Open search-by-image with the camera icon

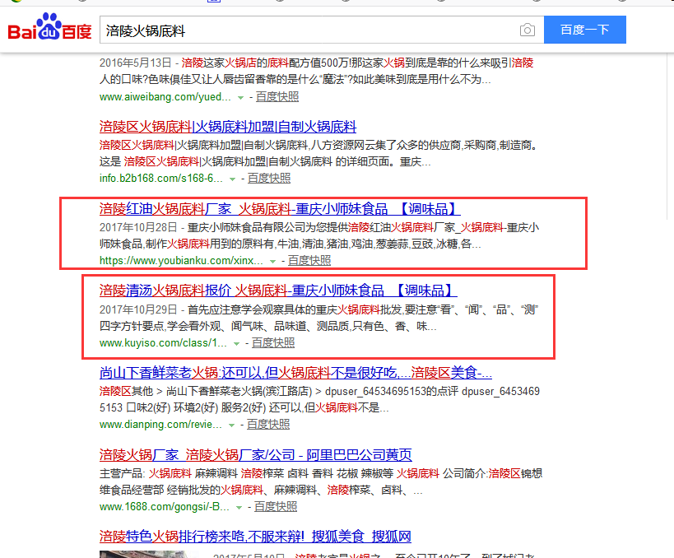tap(527, 29)
